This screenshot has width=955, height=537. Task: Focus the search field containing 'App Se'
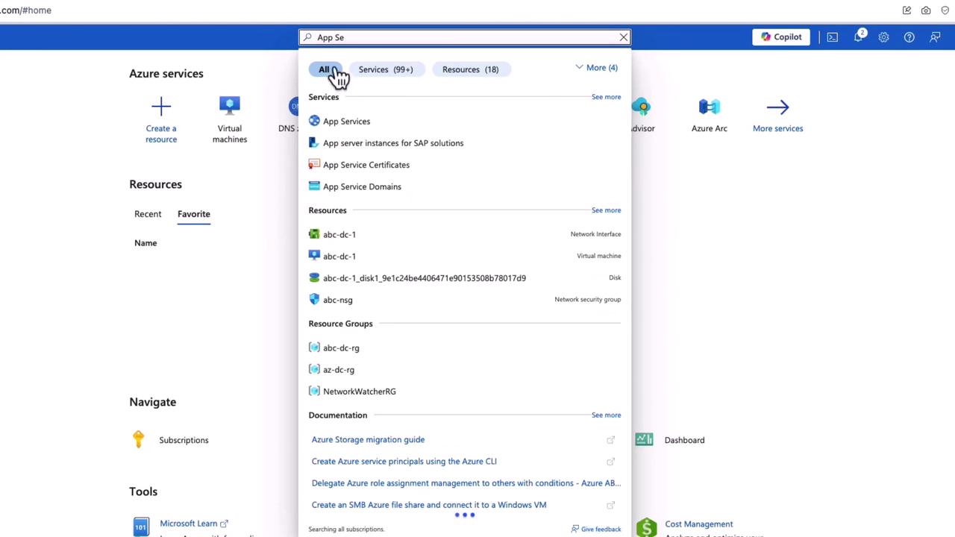(x=465, y=37)
